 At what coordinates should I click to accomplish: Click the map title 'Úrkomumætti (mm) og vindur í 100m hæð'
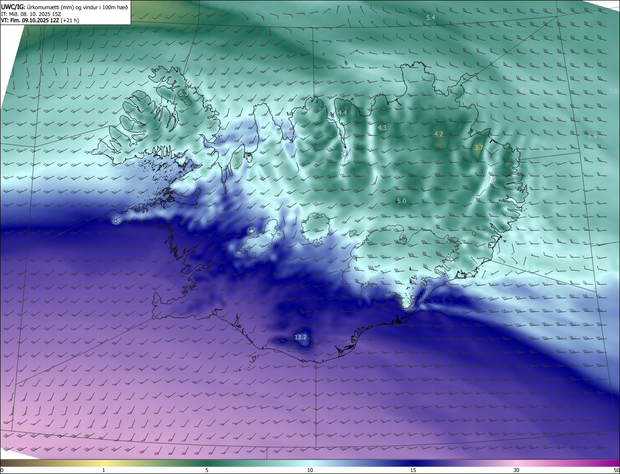click(77, 7)
